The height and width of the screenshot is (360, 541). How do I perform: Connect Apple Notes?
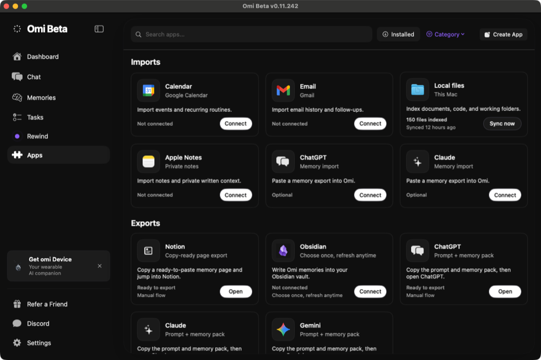tap(236, 195)
